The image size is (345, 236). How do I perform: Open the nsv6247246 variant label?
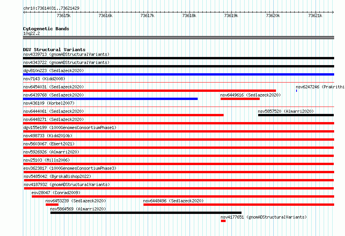320,87
